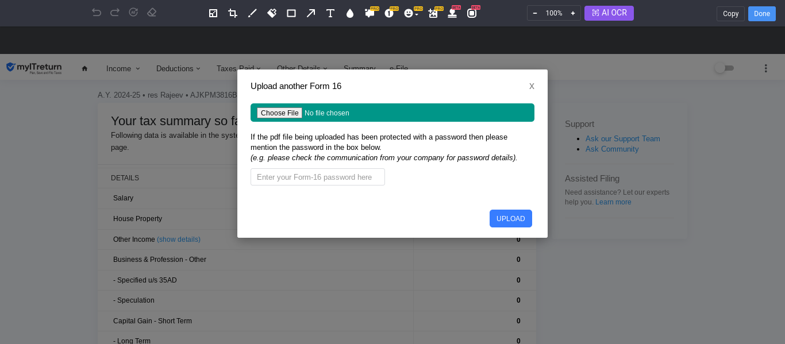Click Choose File to select Form 16
The image size is (785, 344).
279,113
